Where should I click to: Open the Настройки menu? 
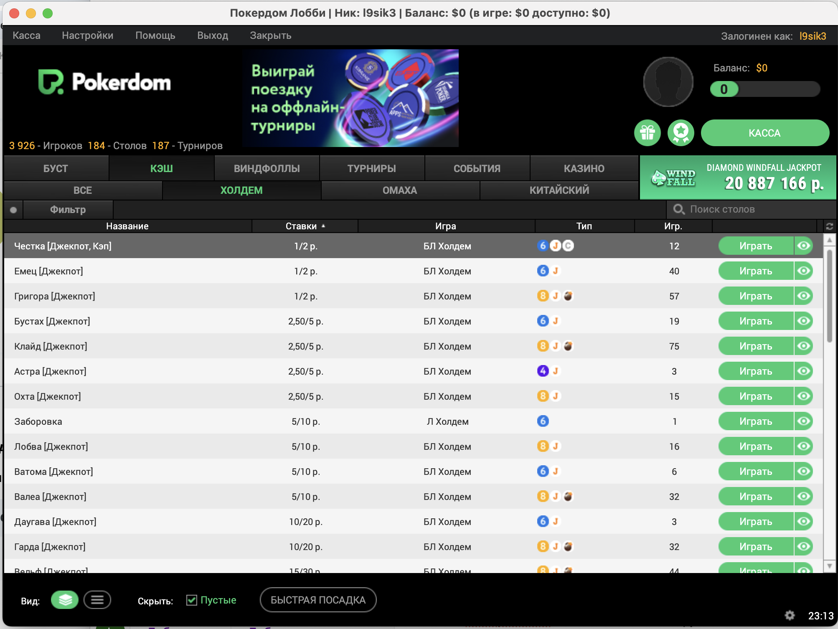88,36
